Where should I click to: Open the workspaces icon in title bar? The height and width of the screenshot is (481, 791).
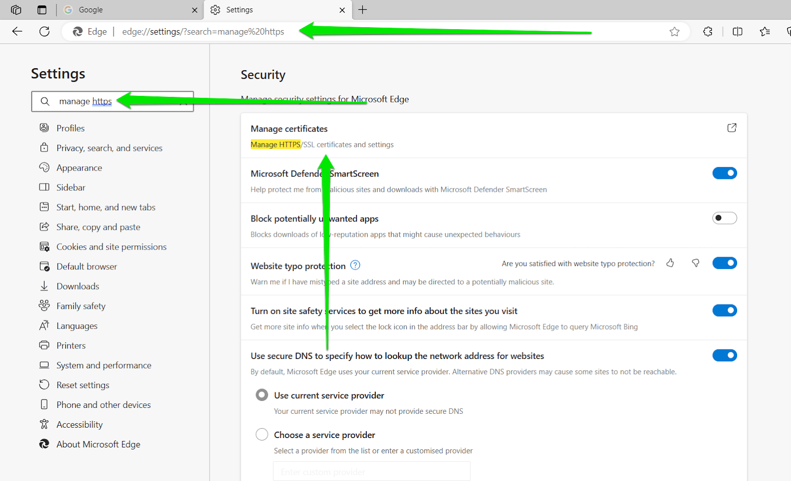pyautogui.click(x=16, y=10)
